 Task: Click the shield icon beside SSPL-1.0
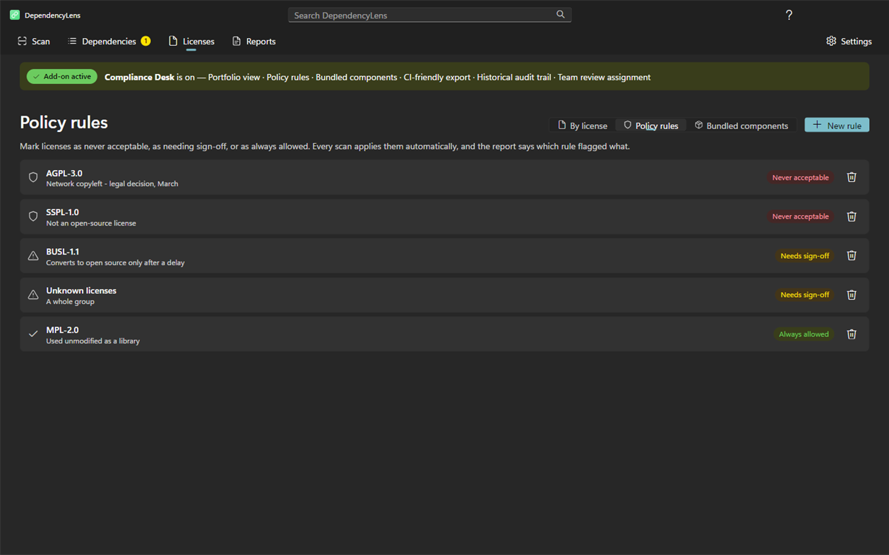[x=33, y=216]
